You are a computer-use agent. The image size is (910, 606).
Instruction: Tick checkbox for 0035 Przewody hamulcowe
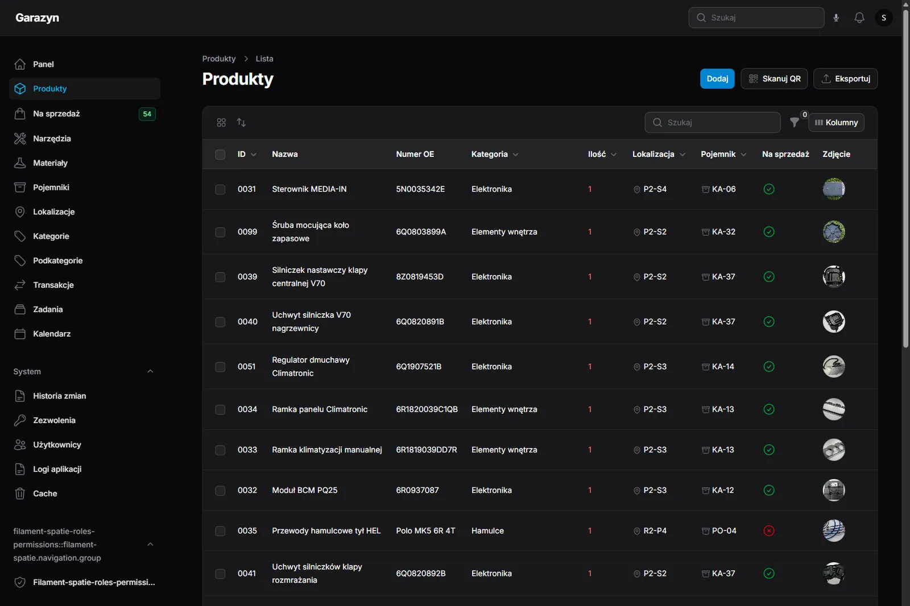[x=220, y=531]
